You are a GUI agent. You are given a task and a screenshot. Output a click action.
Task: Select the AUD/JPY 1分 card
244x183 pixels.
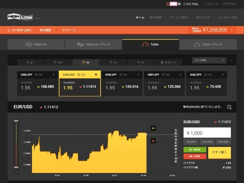coord(206,84)
